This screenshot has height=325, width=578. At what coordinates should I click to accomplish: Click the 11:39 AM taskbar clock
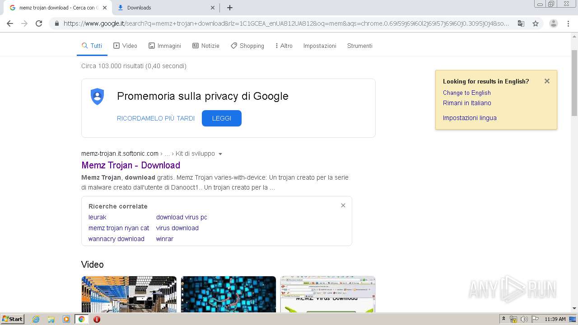[555, 319]
